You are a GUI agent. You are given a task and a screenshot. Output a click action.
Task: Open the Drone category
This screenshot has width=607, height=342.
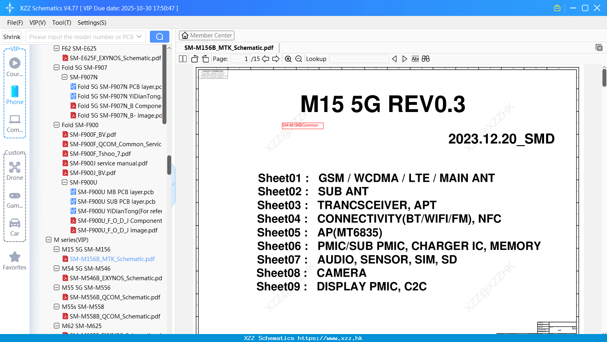[x=15, y=171]
